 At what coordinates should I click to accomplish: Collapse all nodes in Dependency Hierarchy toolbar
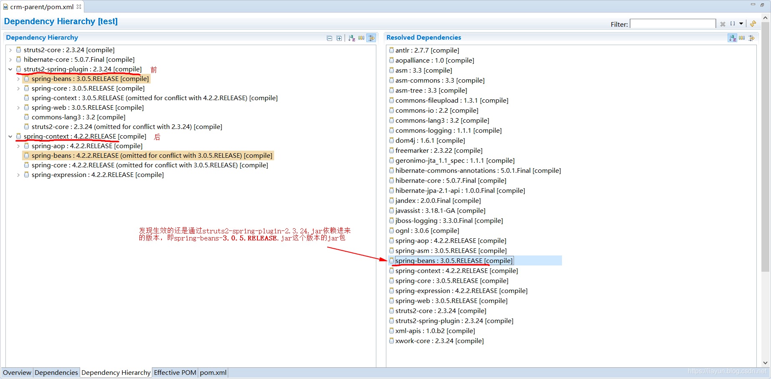330,38
